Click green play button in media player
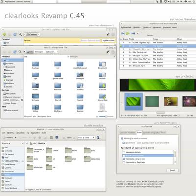The image size is (196, 196). (x=128, y=33)
